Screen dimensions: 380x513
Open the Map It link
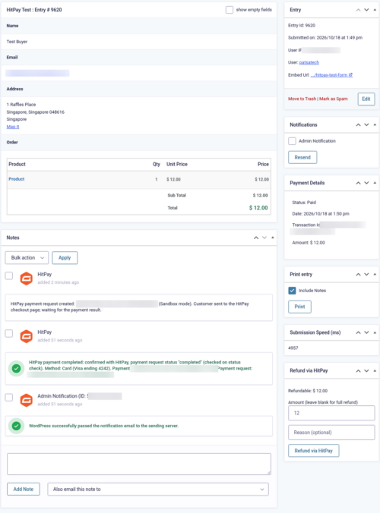(x=13, y=127)
